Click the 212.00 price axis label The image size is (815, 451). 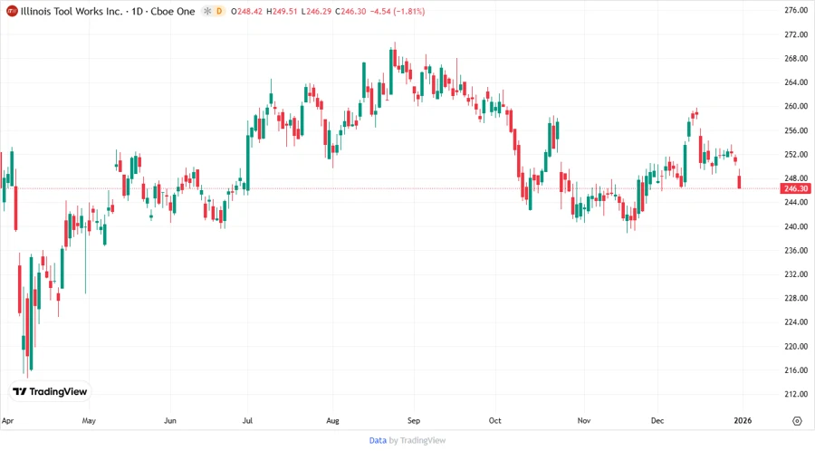796,394
